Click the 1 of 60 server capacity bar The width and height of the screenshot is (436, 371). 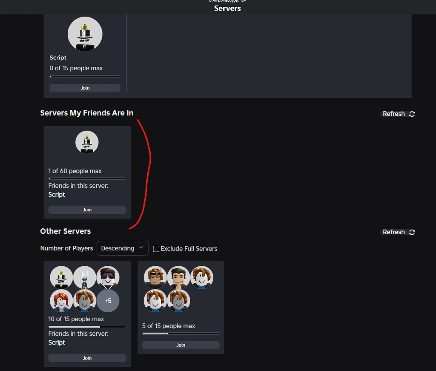[x=87, y=178]
